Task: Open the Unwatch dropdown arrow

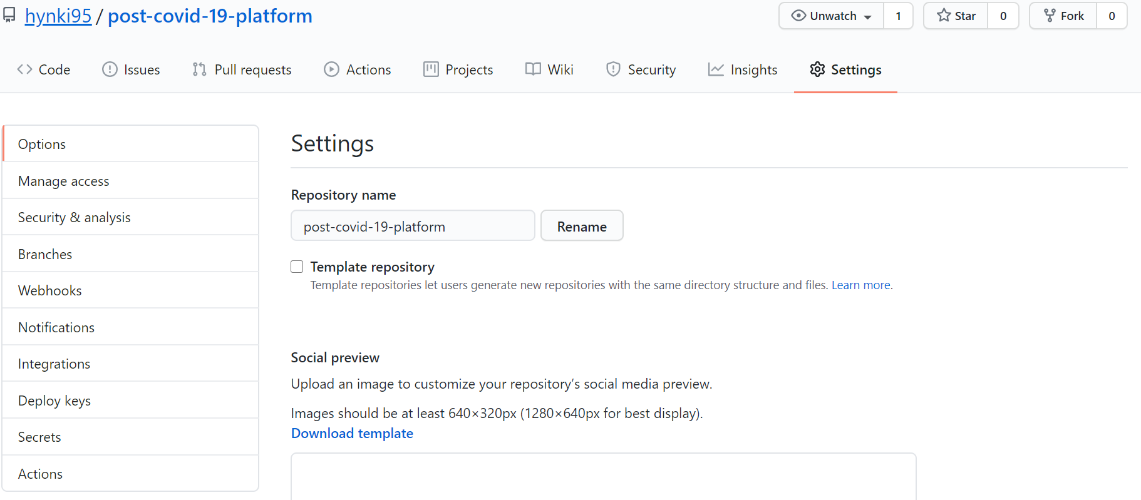Action: pos(867,17)
